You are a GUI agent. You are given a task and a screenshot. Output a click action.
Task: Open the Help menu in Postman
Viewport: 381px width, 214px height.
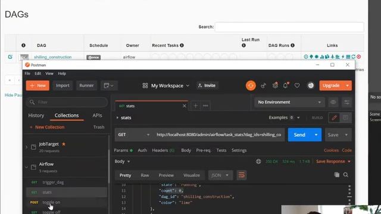pos(62,74)
